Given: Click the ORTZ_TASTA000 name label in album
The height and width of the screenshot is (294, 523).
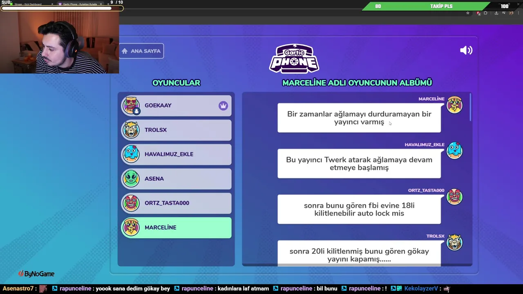Looking at the screenshot, I should tap(426, 190).
